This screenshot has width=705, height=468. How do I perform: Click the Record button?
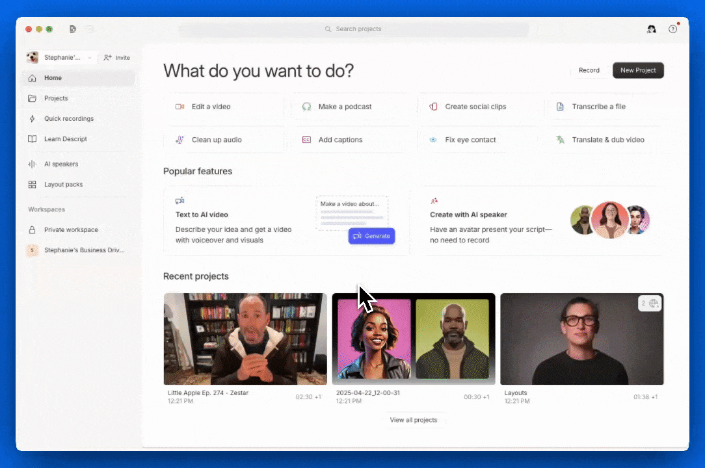click(589, 70)
